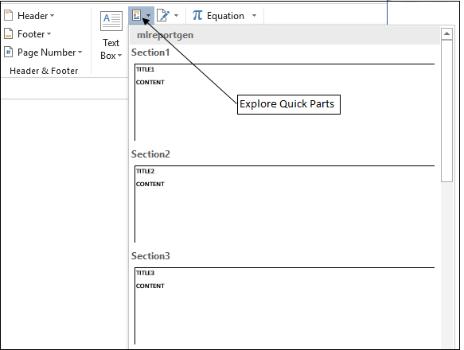Click the Equation pi icon
Screen dimensions: 464x350
(x=197, y=15)
